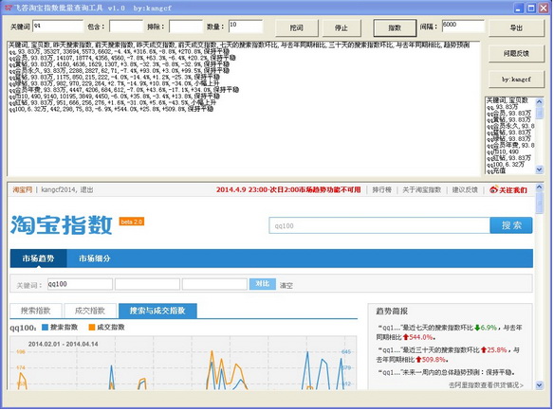Open the 关于淘宝指数 link
Viewport: 554px width, 410px height.
[x=422, y=189]
